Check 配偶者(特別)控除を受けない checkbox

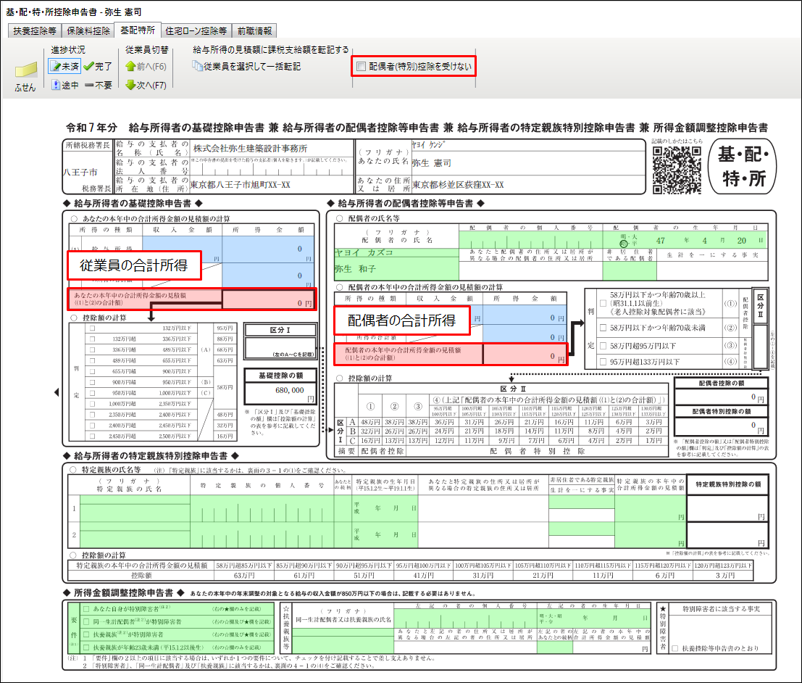(362, 67)
